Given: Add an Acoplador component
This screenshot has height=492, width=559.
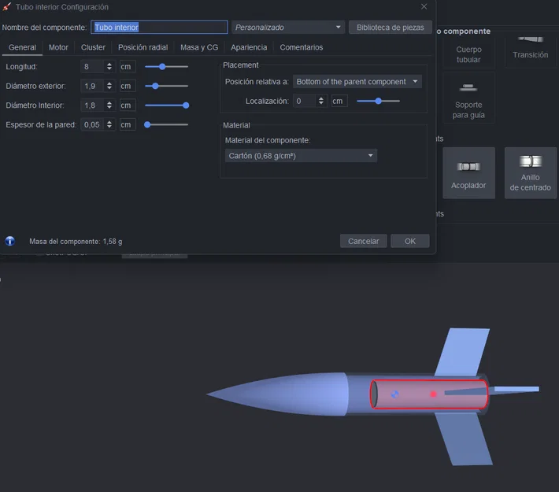Looking at the screenshot, I should 468,173.
